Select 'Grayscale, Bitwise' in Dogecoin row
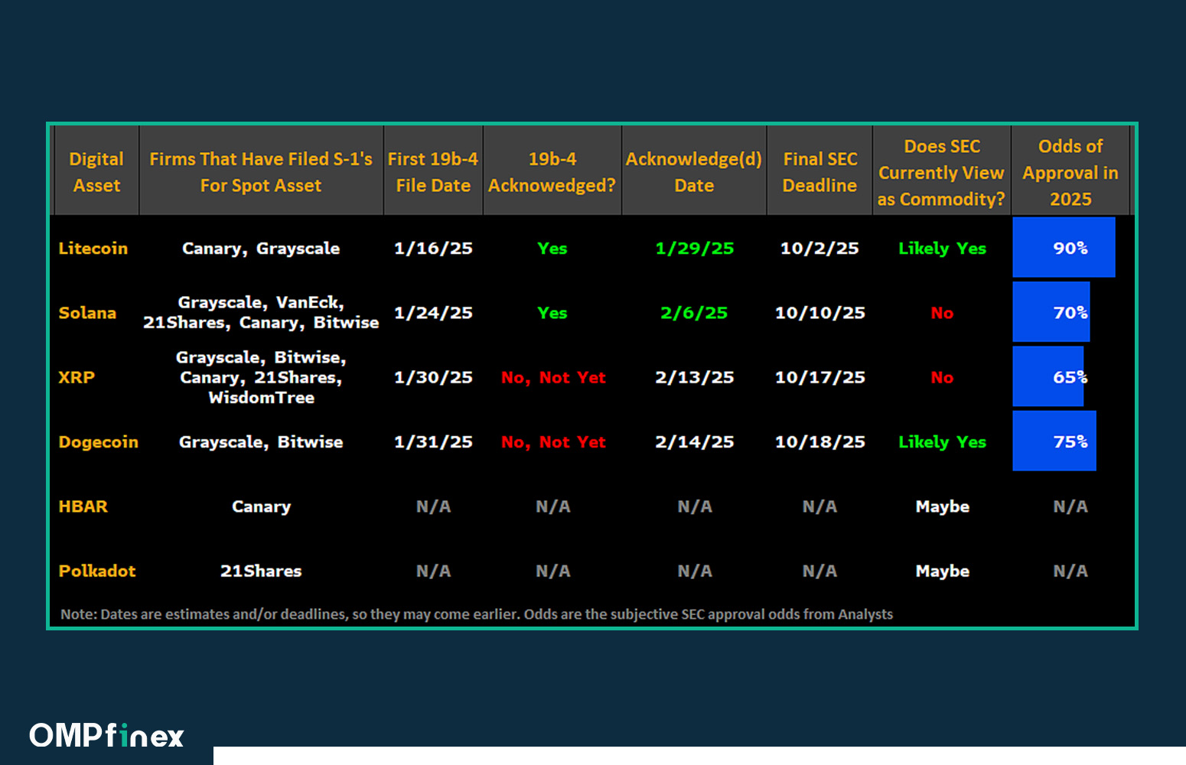Screen dimensions: 1186x765 pyautogui.click(x=261, y=442)
